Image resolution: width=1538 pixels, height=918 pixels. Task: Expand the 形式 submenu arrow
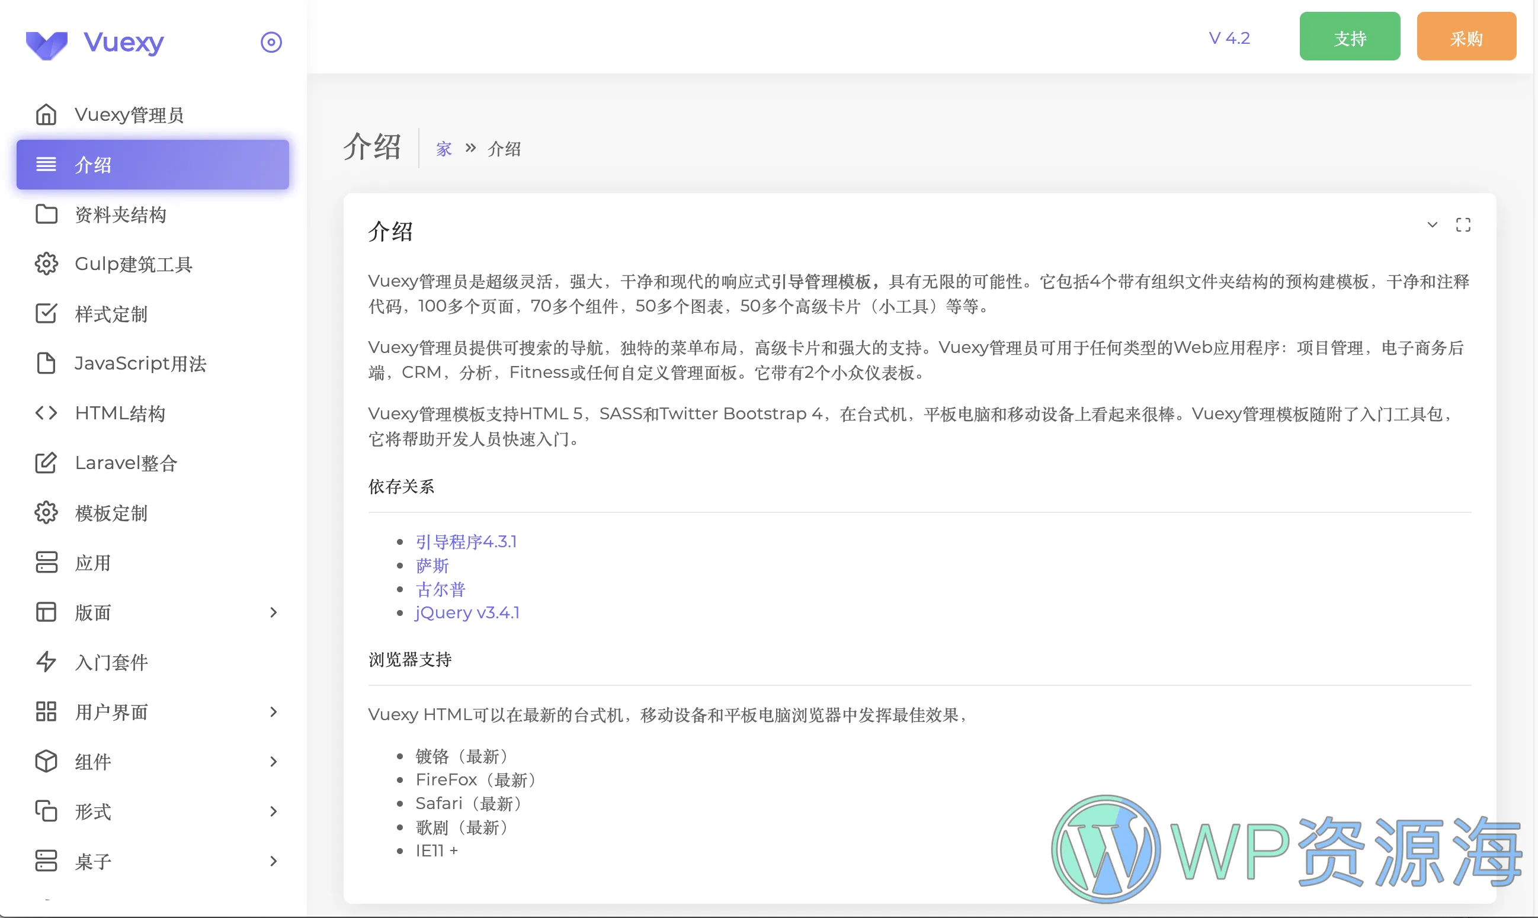[x=274, y=811]
